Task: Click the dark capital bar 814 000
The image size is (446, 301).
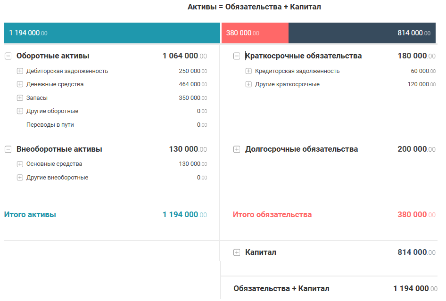Action: coord(362,33)
